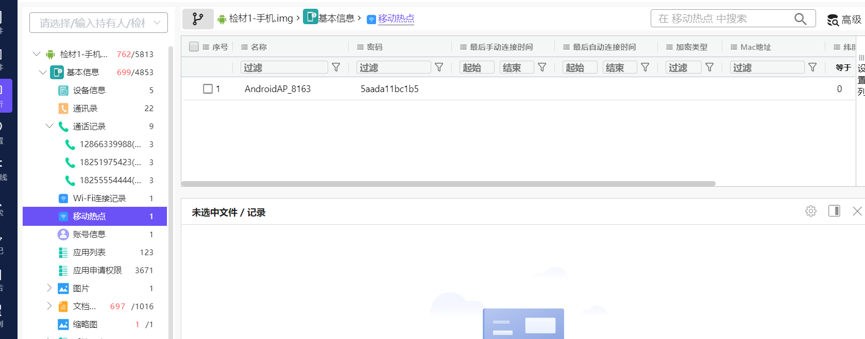Screen dimensions: 865x339
Task: Click filter funnel for 加密类型 column
Action: click(709, 67)
